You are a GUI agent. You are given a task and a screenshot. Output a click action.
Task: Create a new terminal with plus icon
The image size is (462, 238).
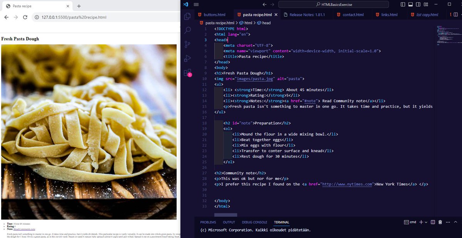click(x=421, y=222)
